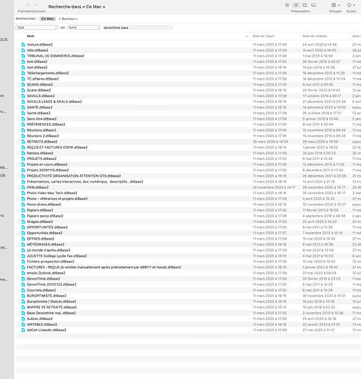Image resolution: width=361 pixels, height=379 pixels.
Task: Select the « Bureau » search scope
Action: [x=68, y=19]
